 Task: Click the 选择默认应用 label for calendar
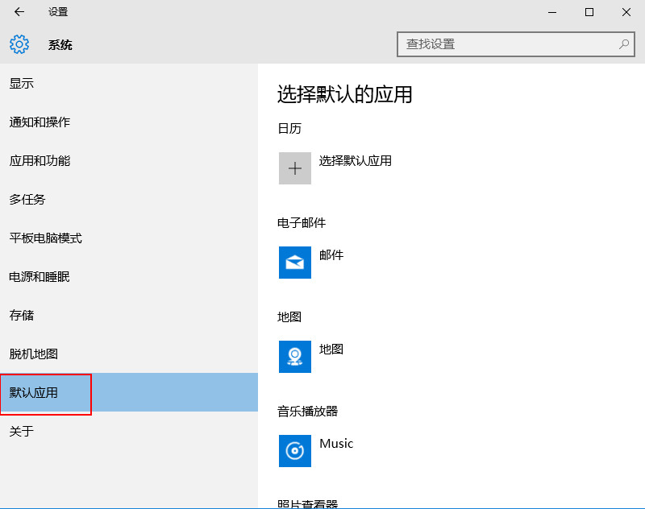point(356,161)
